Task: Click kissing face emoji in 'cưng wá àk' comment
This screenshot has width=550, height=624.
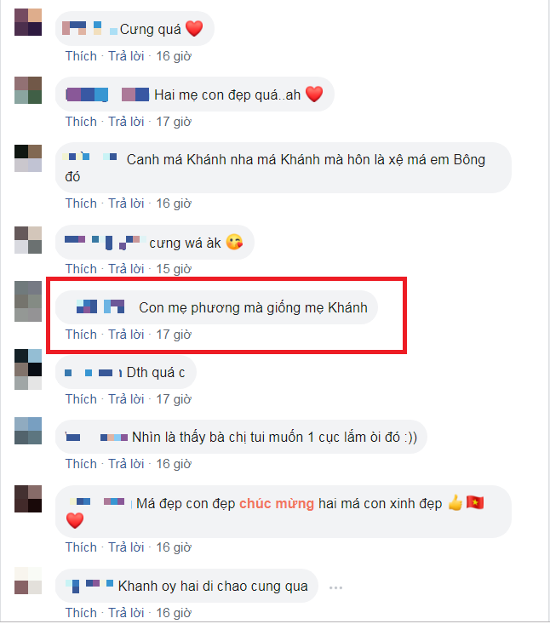Action: tap(234, 242)
